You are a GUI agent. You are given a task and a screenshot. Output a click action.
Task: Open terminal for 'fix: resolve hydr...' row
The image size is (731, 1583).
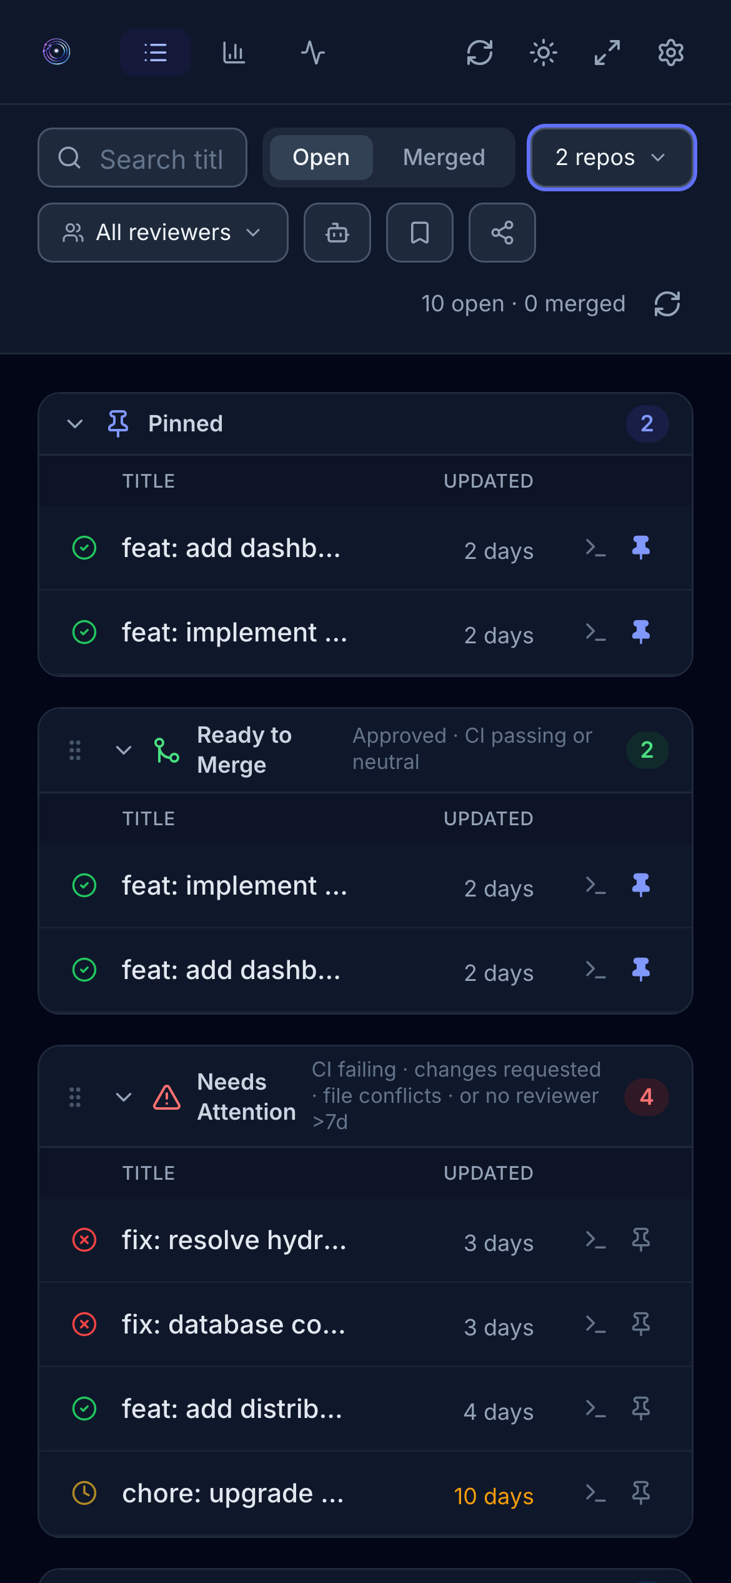[x=595, y=1239]
